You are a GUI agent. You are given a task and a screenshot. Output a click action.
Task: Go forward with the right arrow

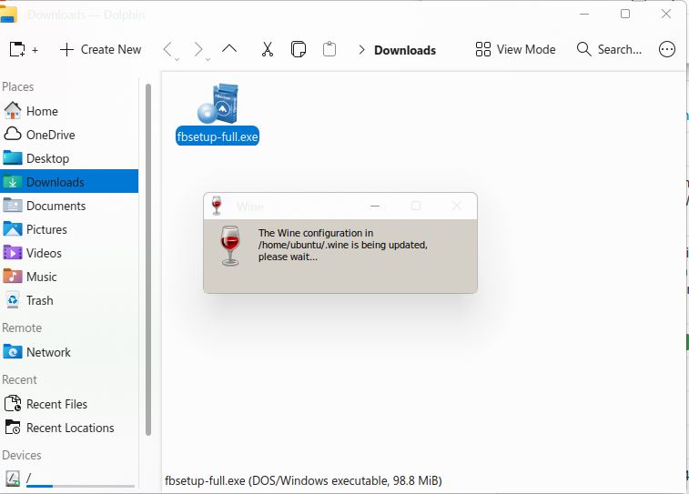pyautogui.click(x=198, y=49)
